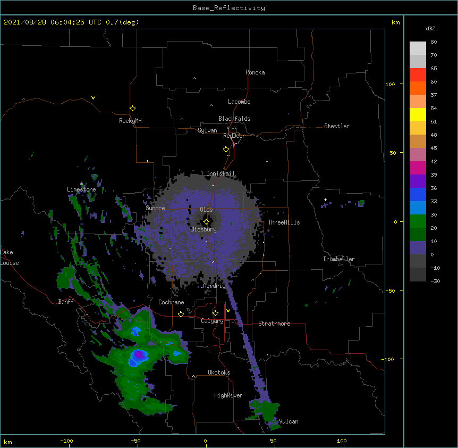This screenshot has width=458, height=448.
Task: Click the Innisfail label
Action: (220, 173)
